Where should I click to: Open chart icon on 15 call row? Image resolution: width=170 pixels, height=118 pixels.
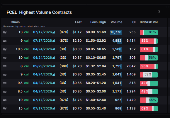(54, 108)
